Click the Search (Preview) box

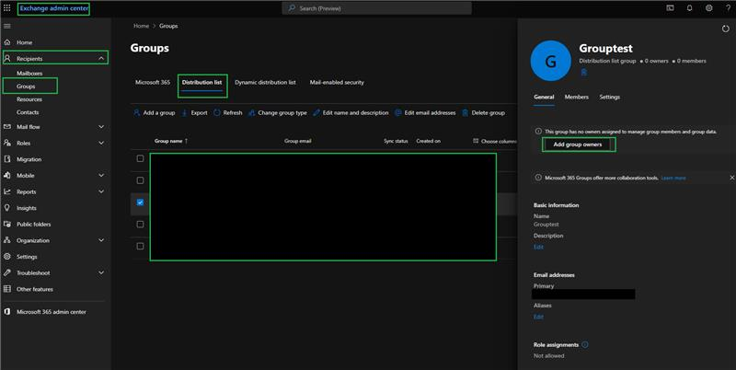click(x=377, y=8)
